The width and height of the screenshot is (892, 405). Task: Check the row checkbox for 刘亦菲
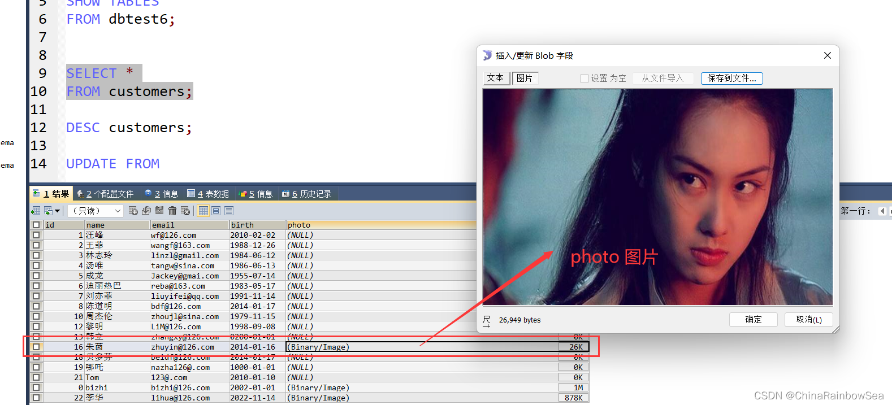coord(36,296)
